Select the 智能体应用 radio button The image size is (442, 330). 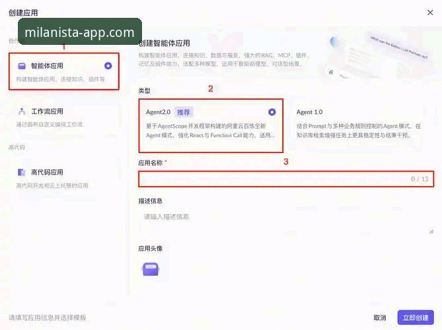pos(108,65)
